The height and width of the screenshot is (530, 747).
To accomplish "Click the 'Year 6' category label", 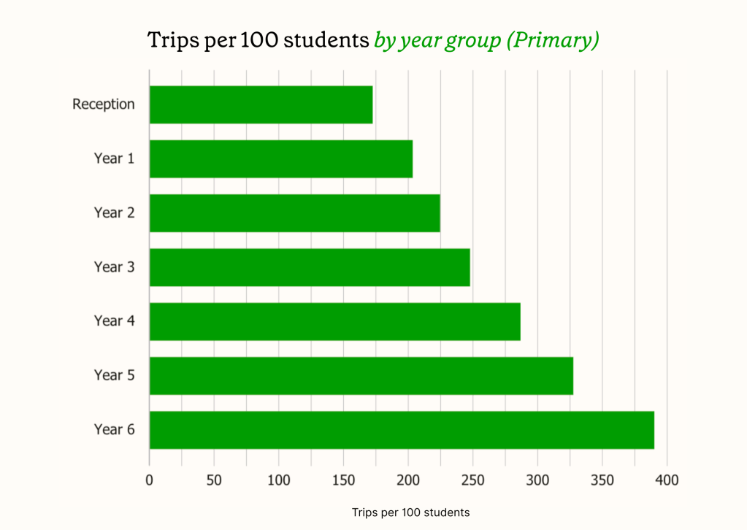I will 115,429.
